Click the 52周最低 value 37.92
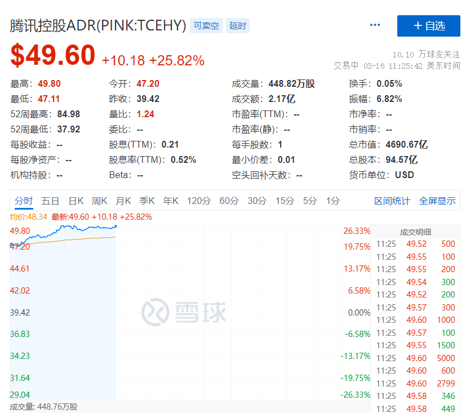Viewport: 466px width, 413px height. (x=69, y=129)
